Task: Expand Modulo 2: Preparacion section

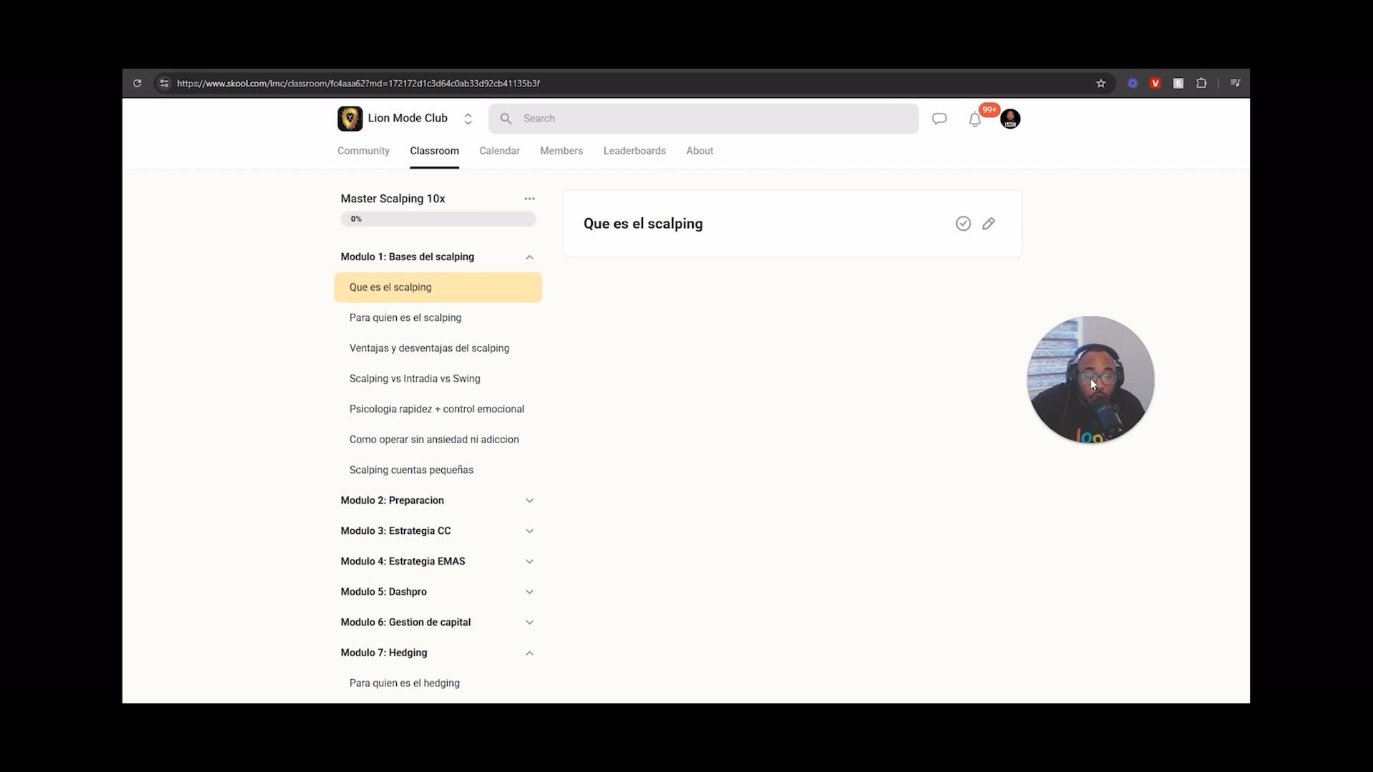Action: [438, 500]
